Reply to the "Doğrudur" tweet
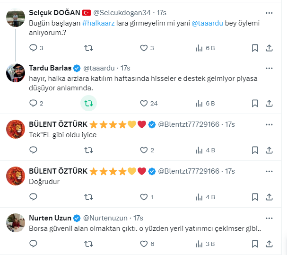 (x=33, y=197)
